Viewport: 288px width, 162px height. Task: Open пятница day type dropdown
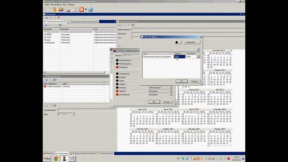171,88
